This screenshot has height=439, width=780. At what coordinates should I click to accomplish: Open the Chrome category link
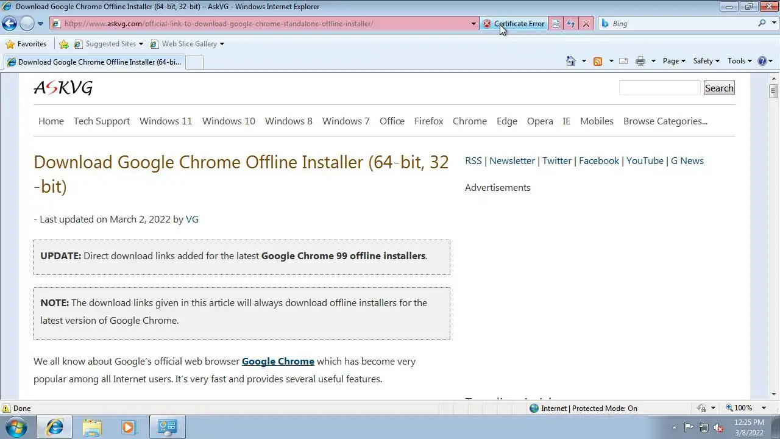pyautogui.click(x=470, y=121)
